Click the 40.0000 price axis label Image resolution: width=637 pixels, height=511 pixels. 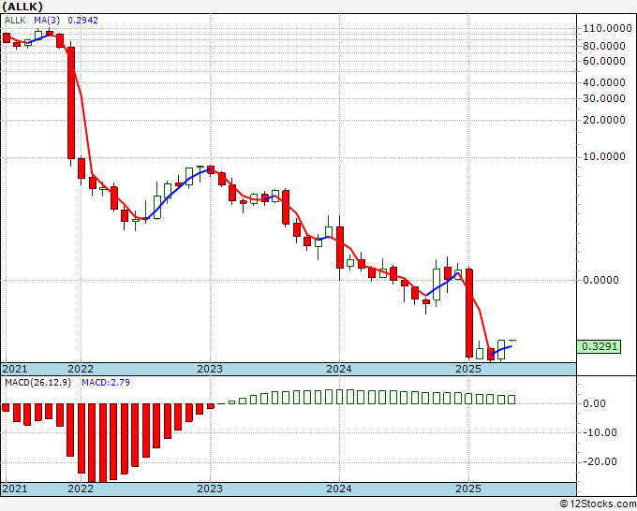(x=604, y=82)
